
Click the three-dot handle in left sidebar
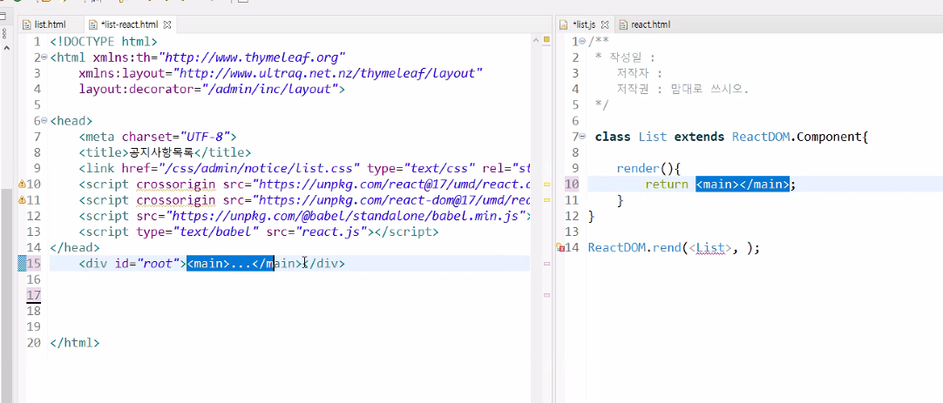pos(3,32)
